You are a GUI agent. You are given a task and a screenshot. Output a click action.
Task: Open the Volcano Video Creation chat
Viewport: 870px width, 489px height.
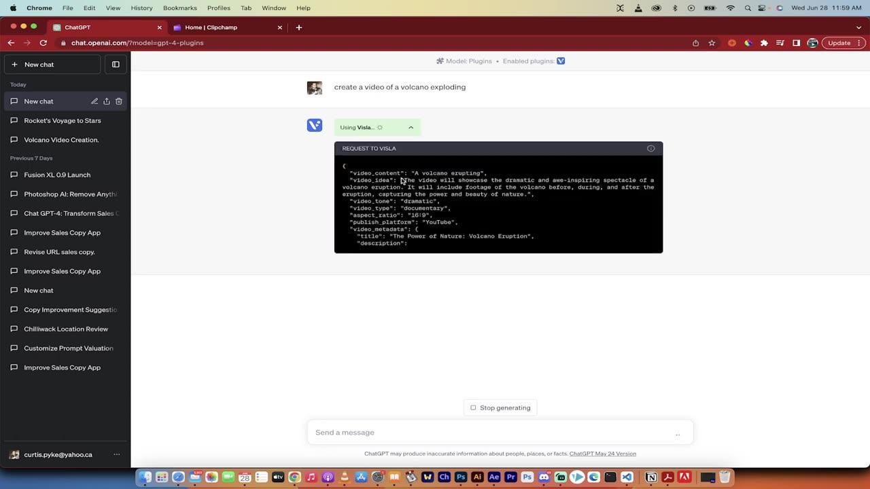61,140
